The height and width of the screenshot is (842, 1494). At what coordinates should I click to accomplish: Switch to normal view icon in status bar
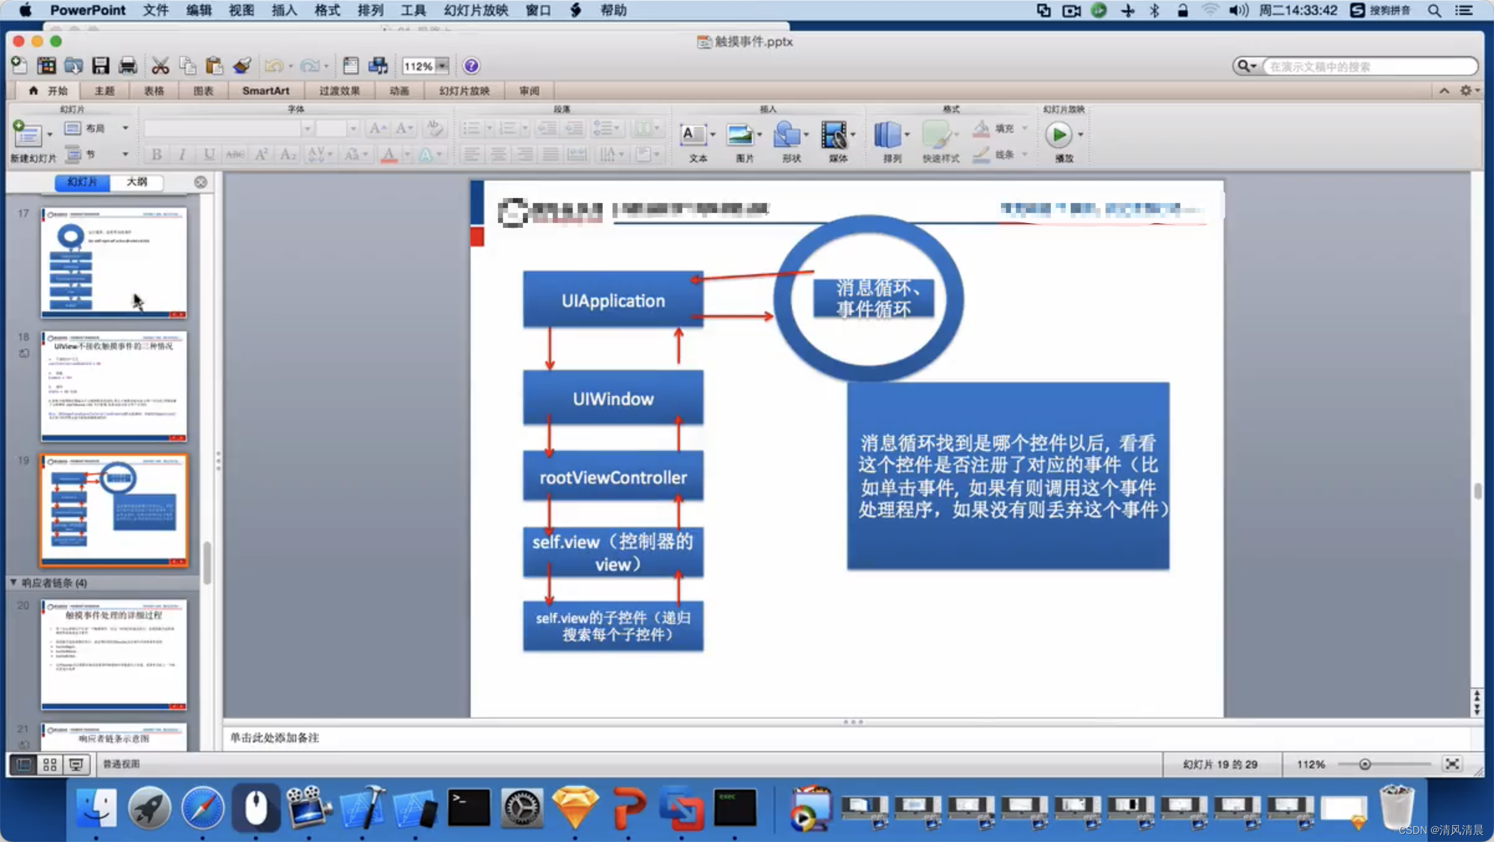(x=24, y=764)
